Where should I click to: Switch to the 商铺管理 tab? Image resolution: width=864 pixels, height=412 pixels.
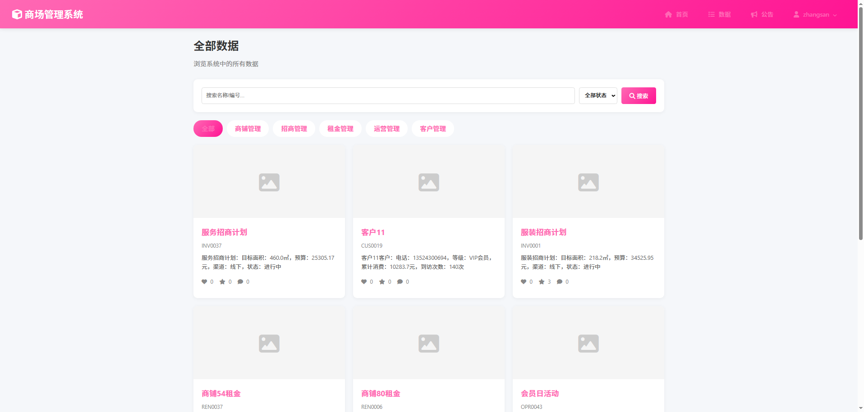click(248, 129)
